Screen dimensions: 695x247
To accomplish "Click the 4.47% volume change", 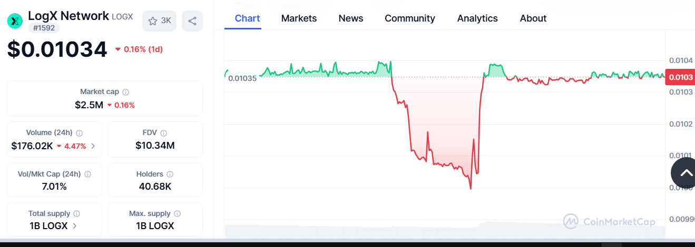I will point(71,146).
